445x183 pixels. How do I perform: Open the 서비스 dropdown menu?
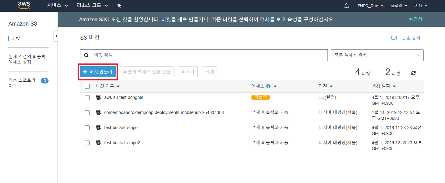[x=58, y=6]
